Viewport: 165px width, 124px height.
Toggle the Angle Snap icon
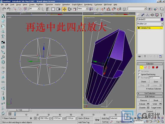[x=109, y=9]
